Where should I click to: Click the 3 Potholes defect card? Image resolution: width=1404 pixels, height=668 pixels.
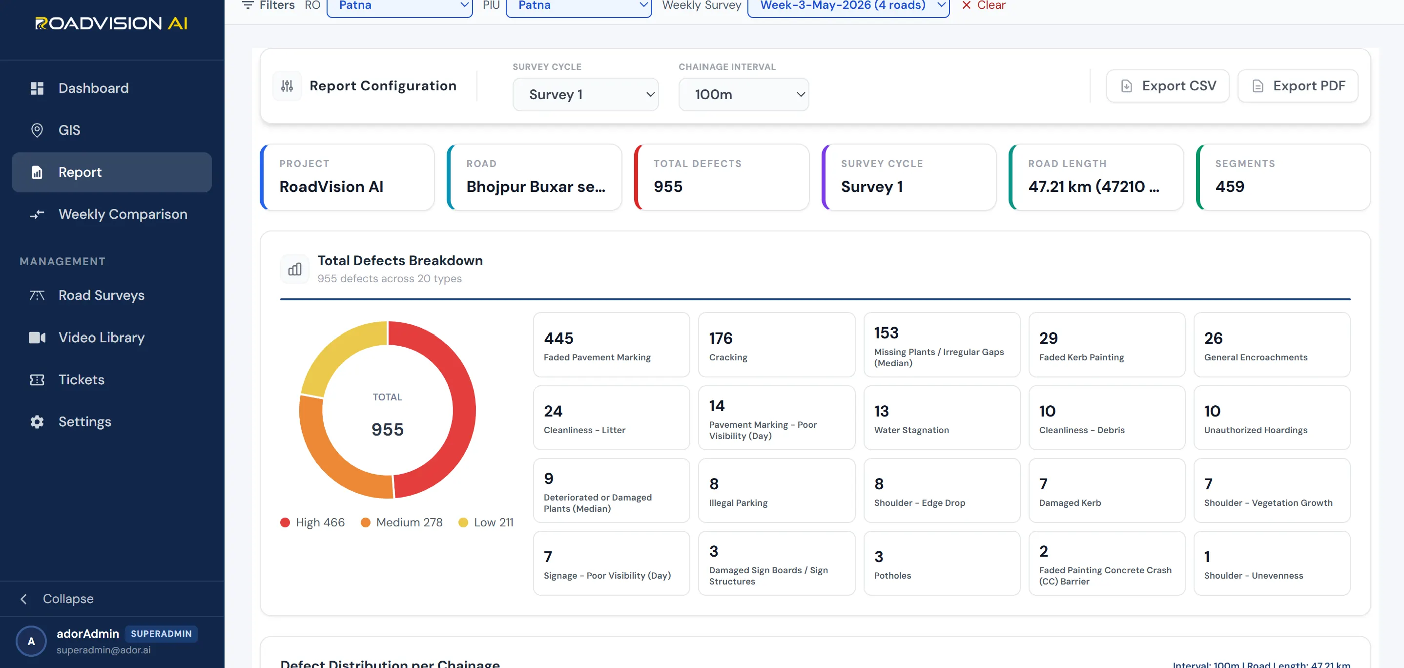(x=942, y=564)
